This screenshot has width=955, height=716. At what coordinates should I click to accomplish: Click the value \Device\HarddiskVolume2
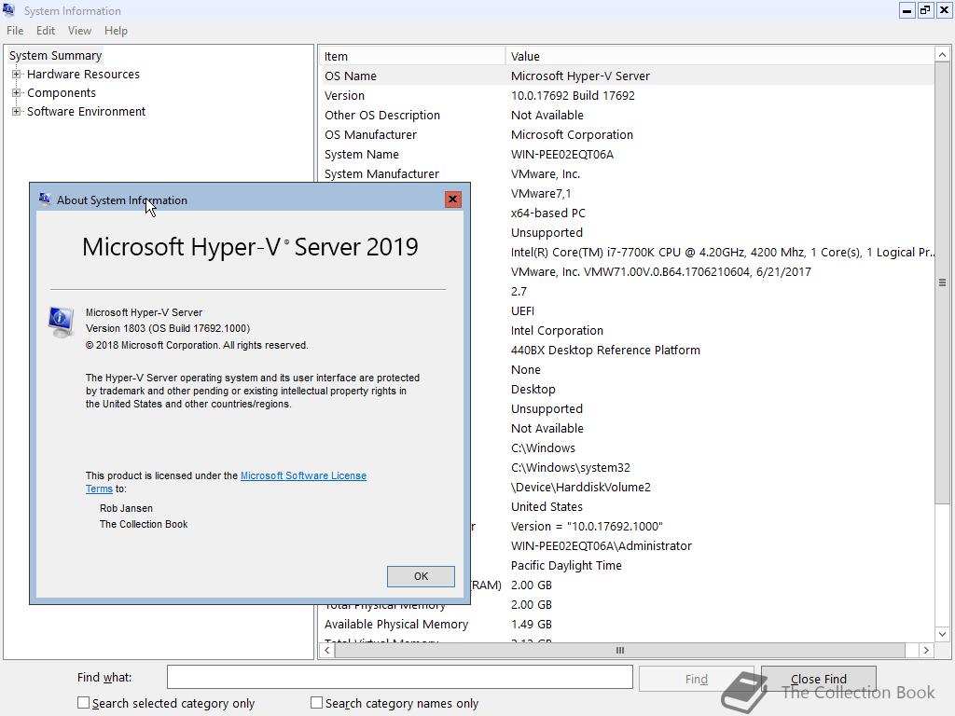[580, 487]
